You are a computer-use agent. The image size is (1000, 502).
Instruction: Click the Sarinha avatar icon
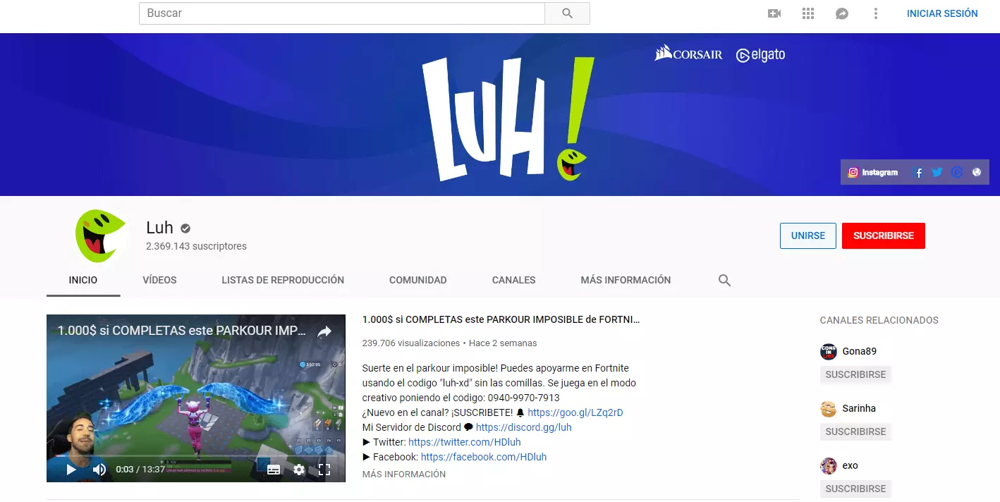pyautogui.click(x=829, y=409)
